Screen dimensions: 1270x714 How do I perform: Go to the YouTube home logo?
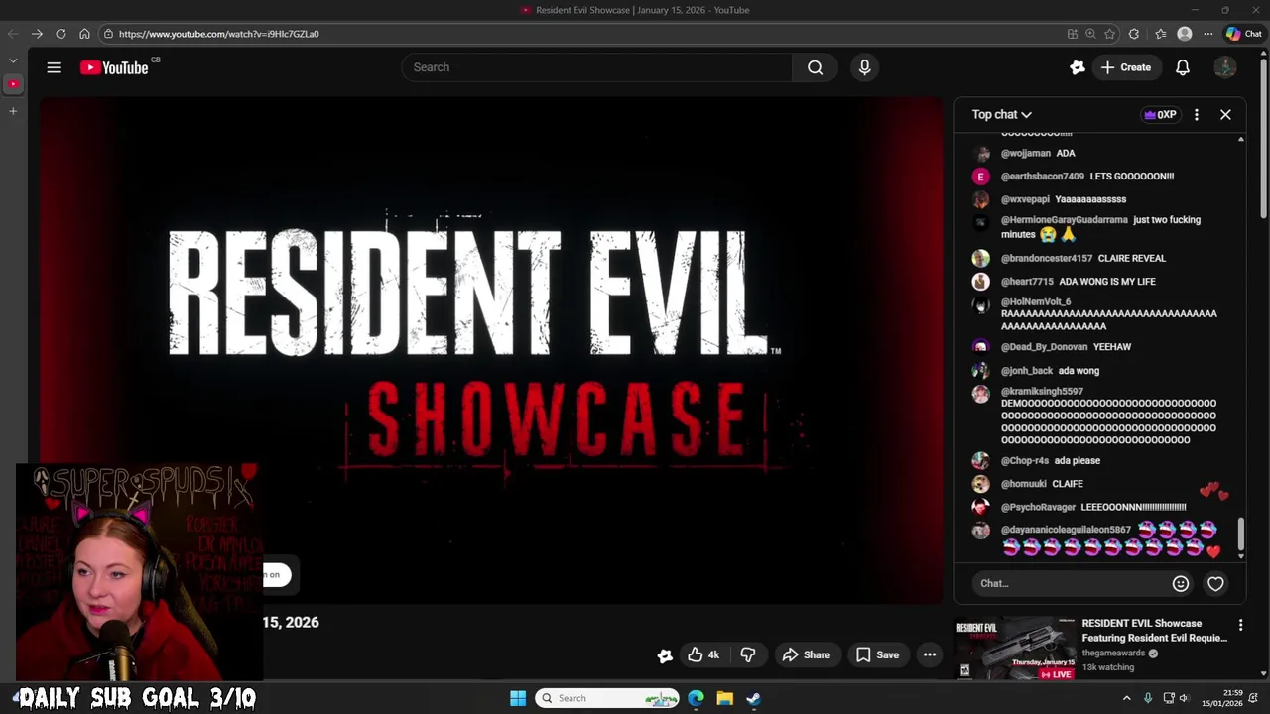click(114, 67)
